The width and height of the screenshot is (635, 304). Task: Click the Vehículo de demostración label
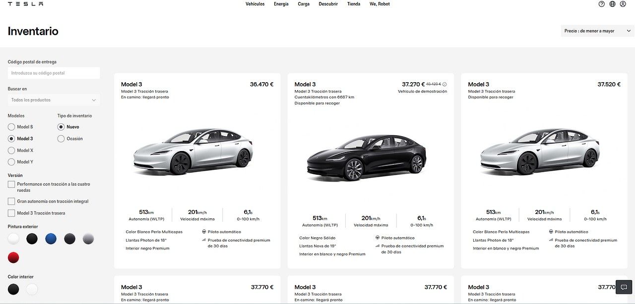[422, 91]
